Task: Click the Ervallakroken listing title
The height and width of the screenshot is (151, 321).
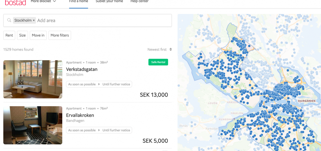Action: (x=80, y=115)
